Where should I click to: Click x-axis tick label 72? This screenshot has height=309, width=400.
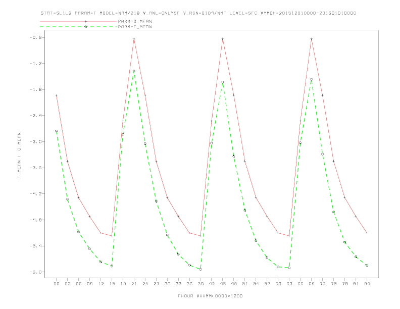[322, 284]
